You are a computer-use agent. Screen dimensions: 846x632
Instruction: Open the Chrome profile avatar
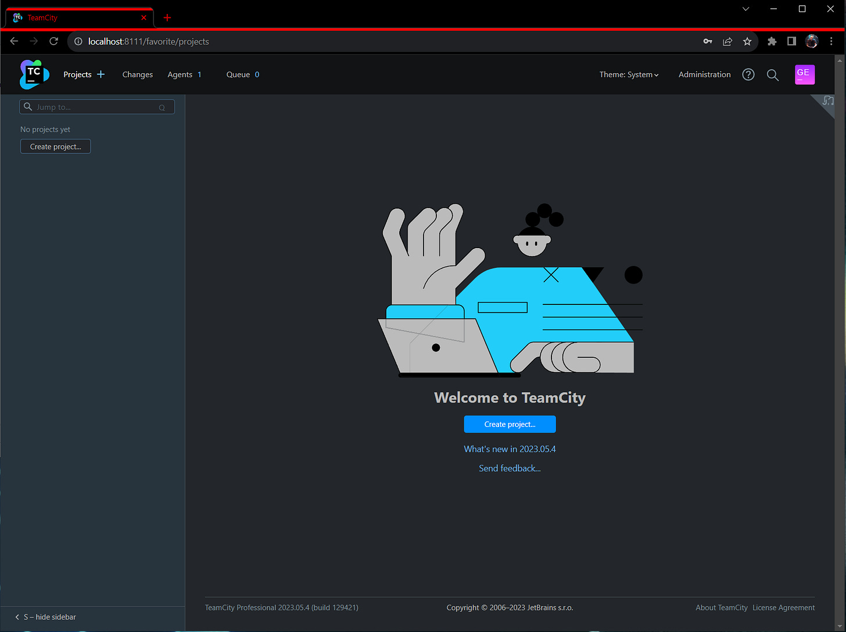tap(812, 41)
